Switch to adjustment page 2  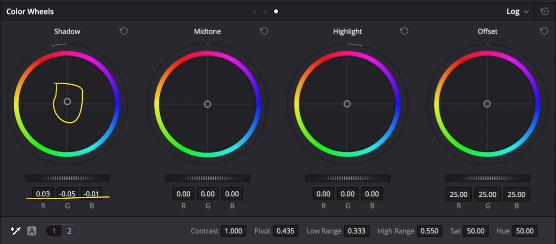tap(69, 231)
